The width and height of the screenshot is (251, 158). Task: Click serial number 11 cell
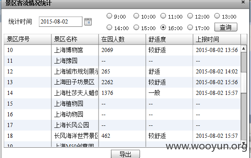pyautogui.click(x=10, y=61)
